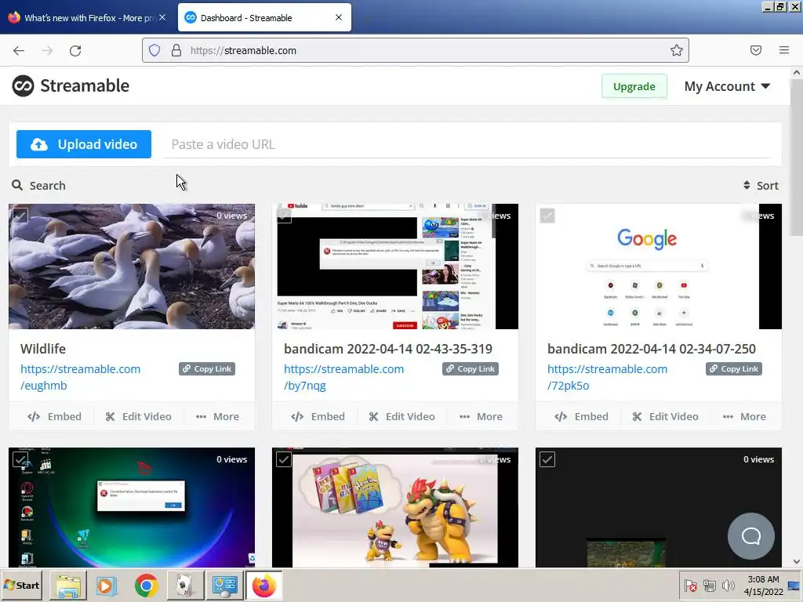This screenshot has height=602, width=803.
Task: Click the forward navigation arrow
Action: 47,51
